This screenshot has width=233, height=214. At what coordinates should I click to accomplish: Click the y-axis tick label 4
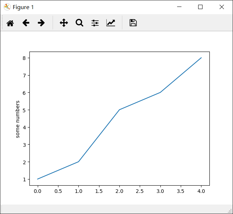click(24, 128)
